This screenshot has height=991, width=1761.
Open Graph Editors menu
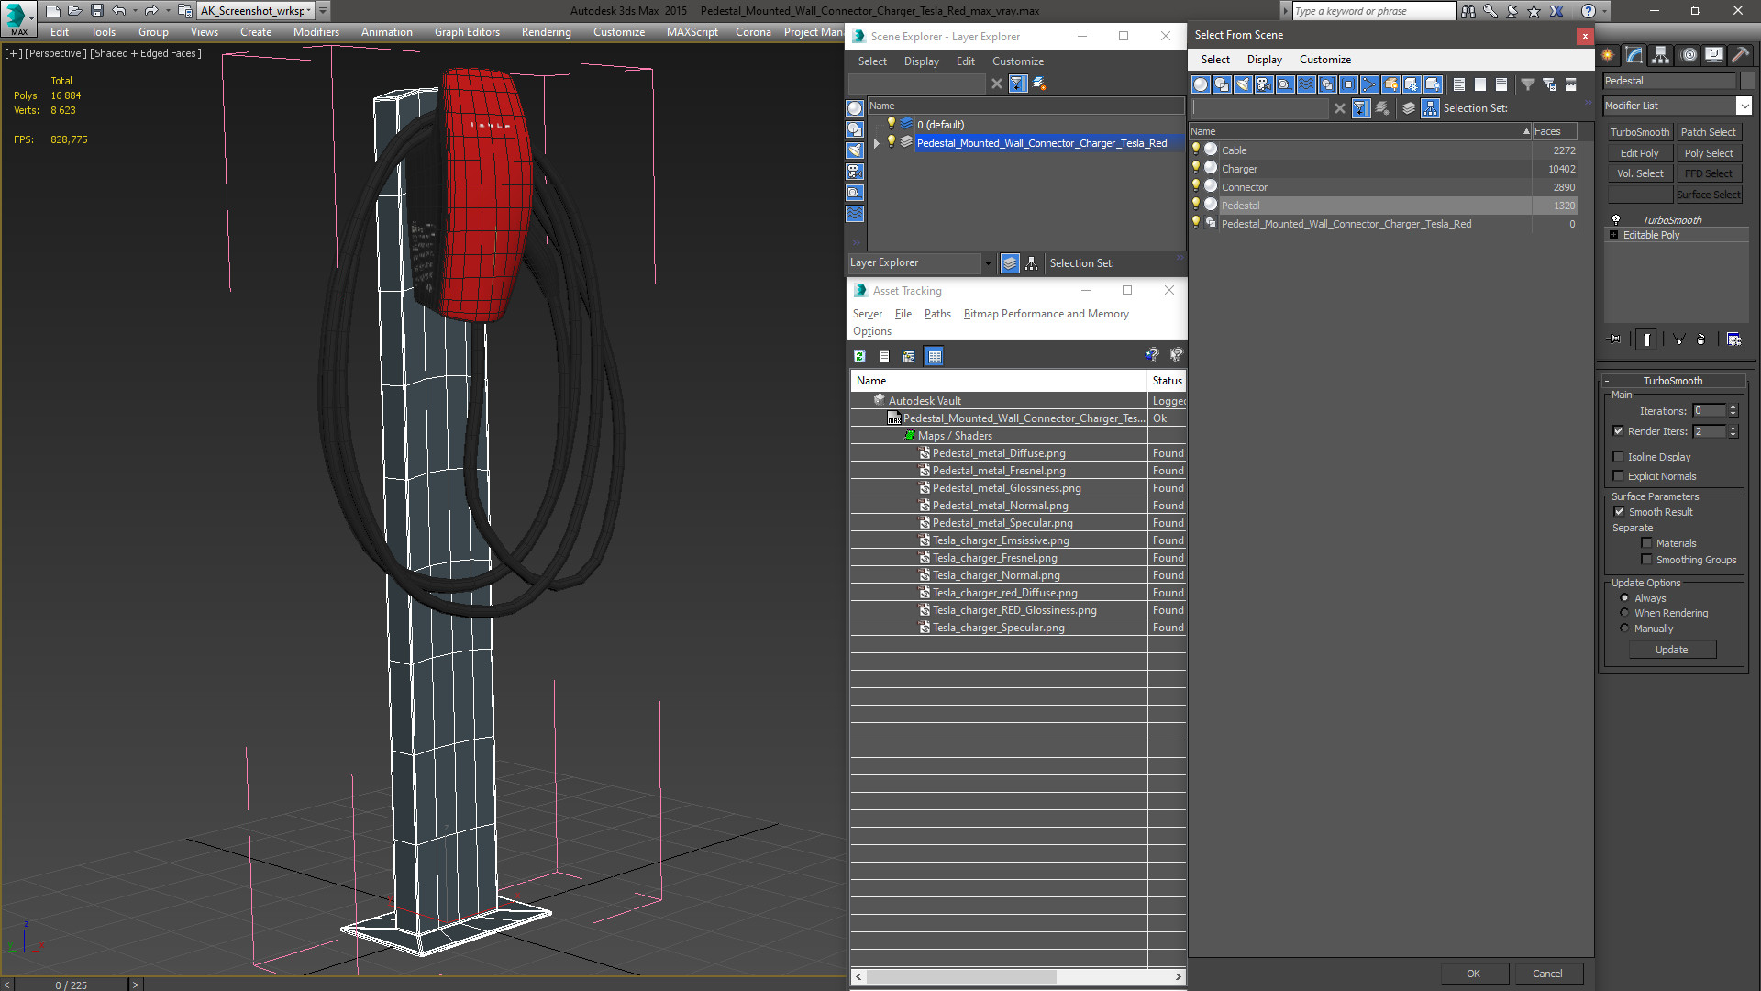pyautogui.click(x=467, y=32)
